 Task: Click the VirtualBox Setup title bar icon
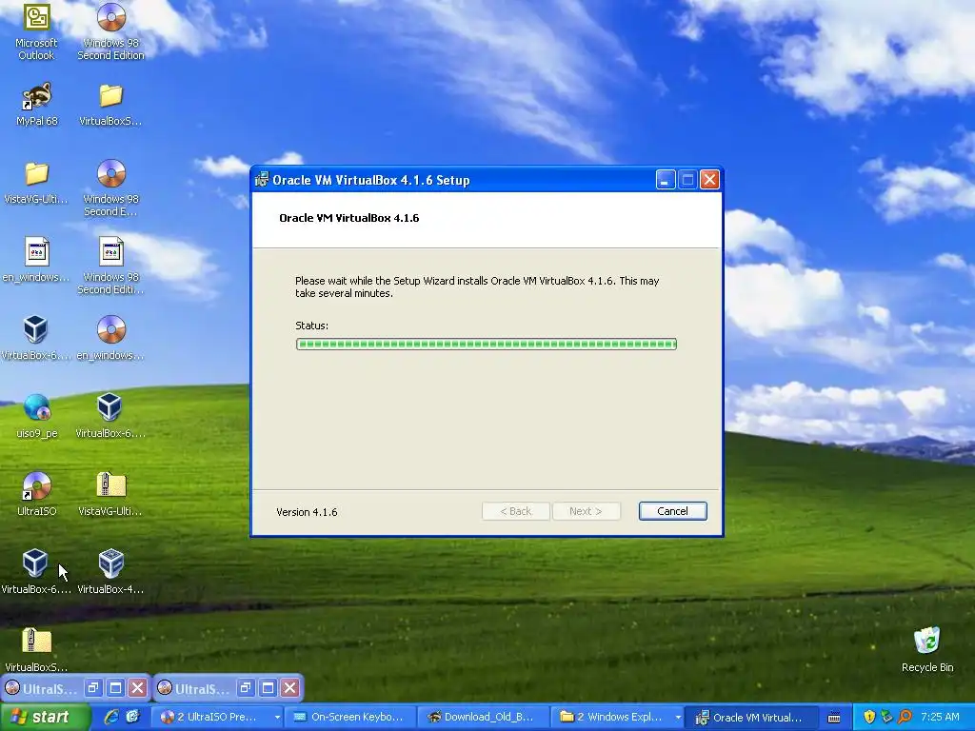point(261,180)
